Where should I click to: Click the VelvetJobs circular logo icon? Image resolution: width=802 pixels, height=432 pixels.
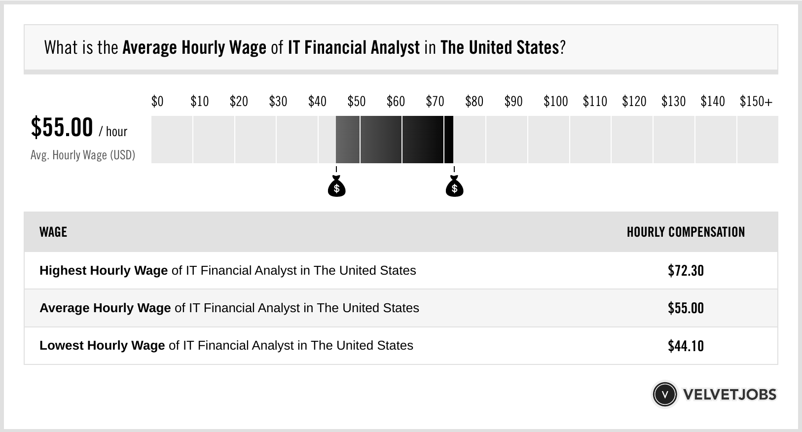click(664, 395)
